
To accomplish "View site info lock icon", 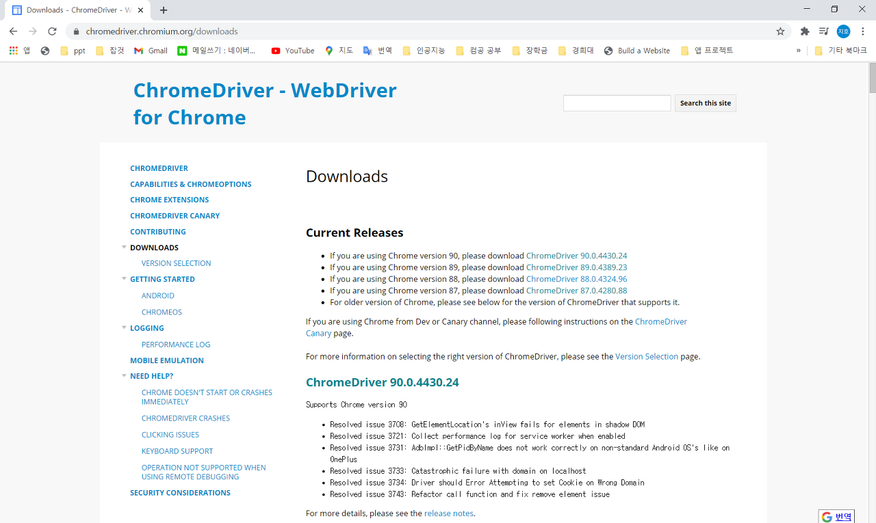I will click(76, 31).
